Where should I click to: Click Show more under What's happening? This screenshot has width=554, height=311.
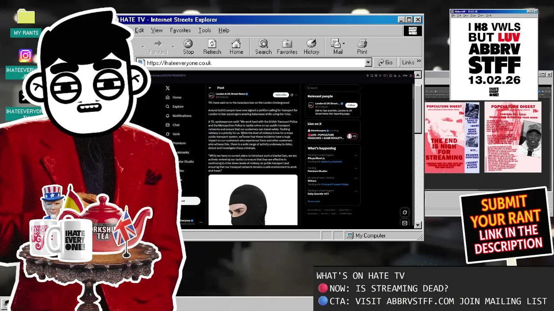pos(314,201)
